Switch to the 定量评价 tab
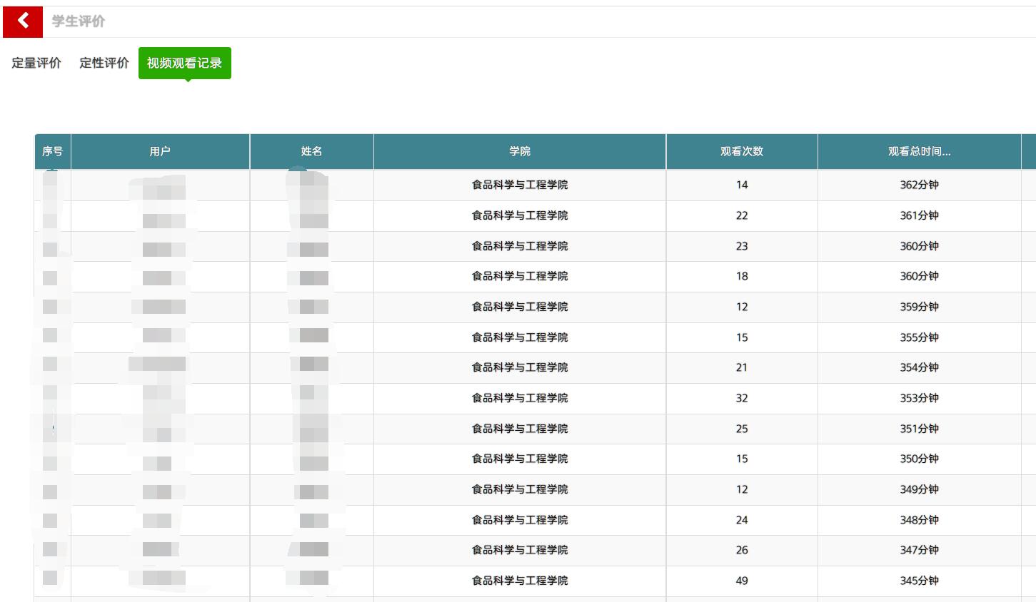The image size is (1036, 602). (x=36, y=63)
